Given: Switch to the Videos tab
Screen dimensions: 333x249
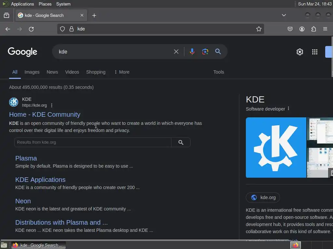Looking at the screenshot, I should 72,72.
